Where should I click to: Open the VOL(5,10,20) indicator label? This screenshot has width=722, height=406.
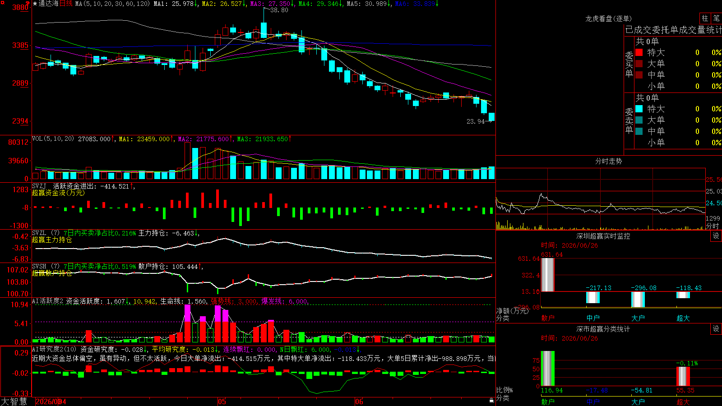53,139
